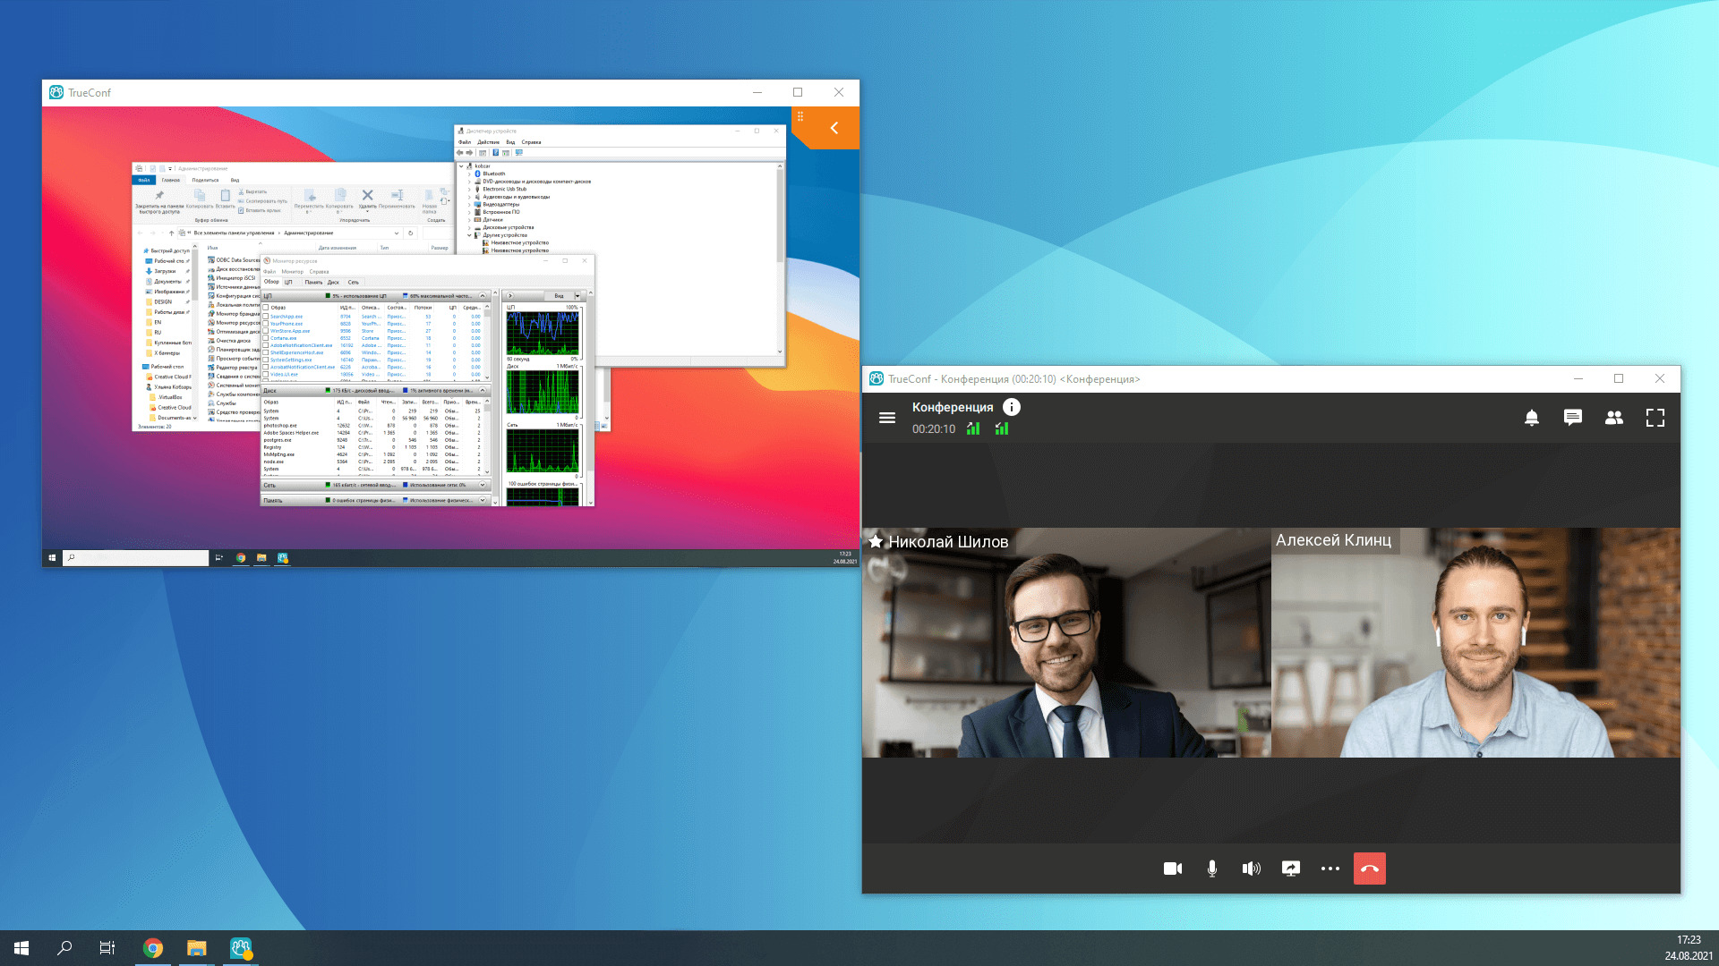
Task: Click TrueConf icon on the real taskbar
Action: (x=241, y=948)
